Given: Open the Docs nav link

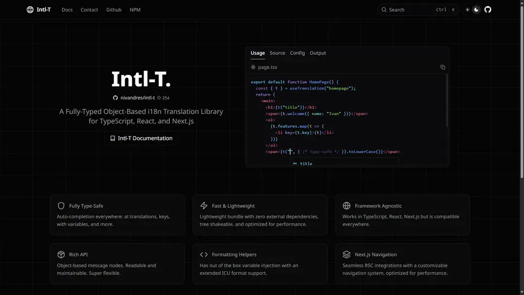Looking at the screenshot, I should [x=67, y=10].
